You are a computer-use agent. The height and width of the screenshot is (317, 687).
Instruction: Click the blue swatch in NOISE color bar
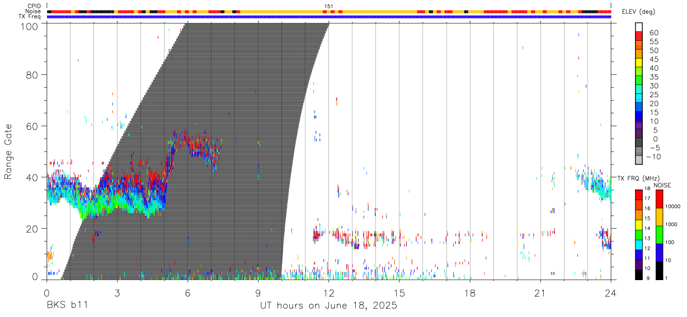[x=659, y=252]
